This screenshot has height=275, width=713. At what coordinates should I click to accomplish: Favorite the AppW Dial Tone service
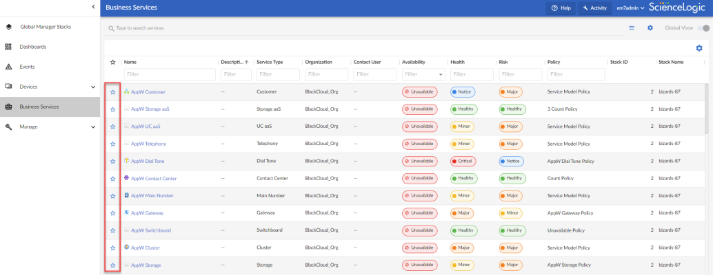(x=113, y=162)
